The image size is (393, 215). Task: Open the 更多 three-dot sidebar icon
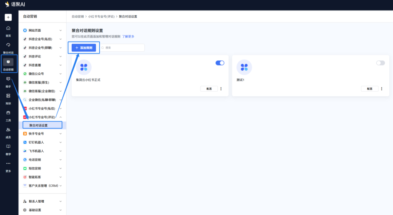coord(8,163)
